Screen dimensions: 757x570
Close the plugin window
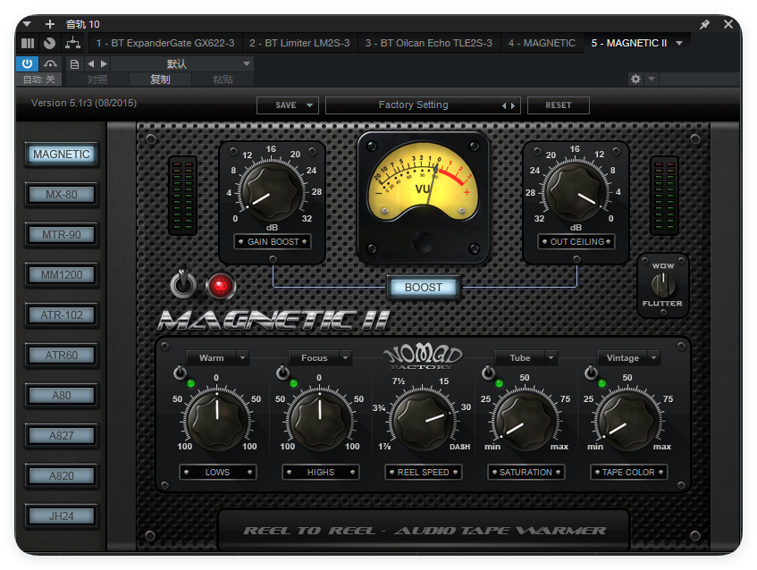728,24
